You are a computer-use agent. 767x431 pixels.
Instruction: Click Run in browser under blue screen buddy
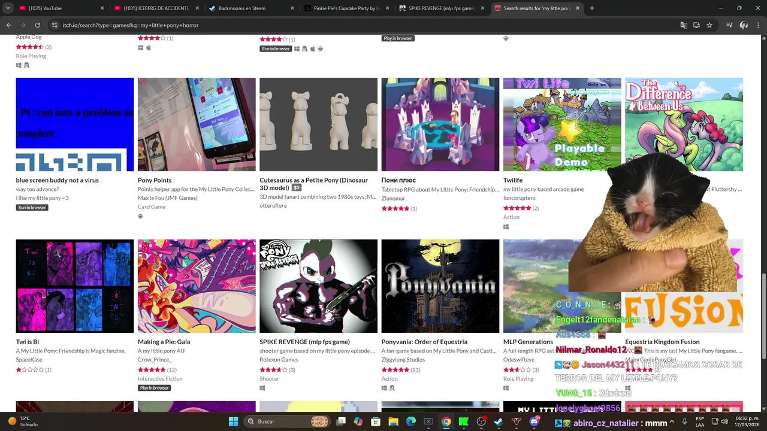tap(32, 208)
